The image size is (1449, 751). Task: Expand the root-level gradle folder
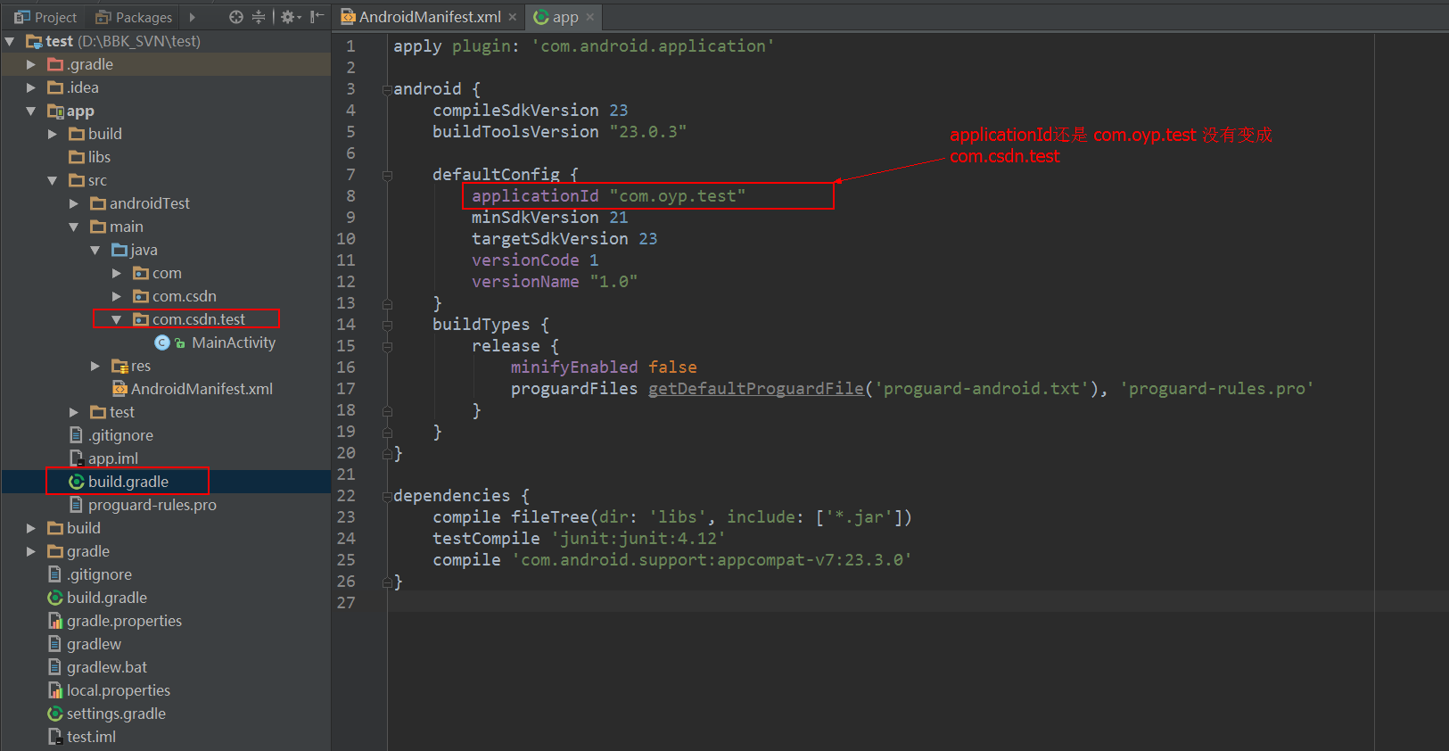click(x=31, y=551)
